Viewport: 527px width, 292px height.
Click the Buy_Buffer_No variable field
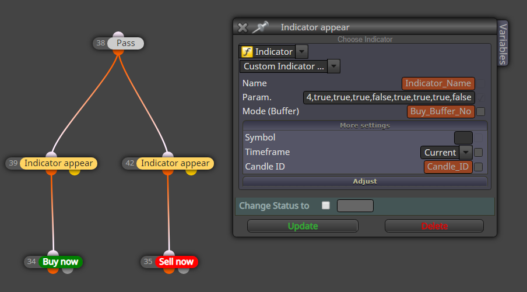441,111
